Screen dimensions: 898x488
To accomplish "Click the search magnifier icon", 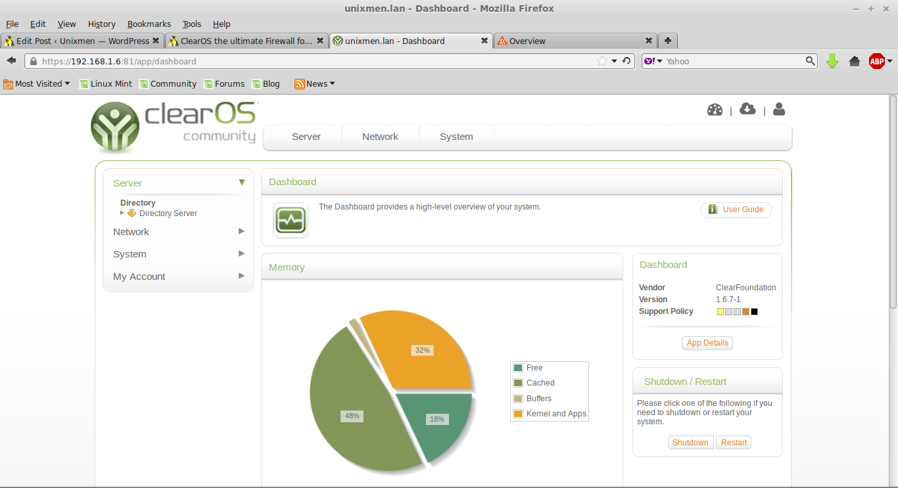I will pyautogui.click(x=811, y=61).
